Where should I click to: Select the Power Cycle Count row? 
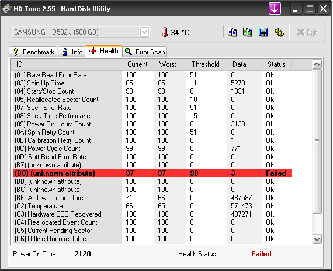tap(152, 149)
